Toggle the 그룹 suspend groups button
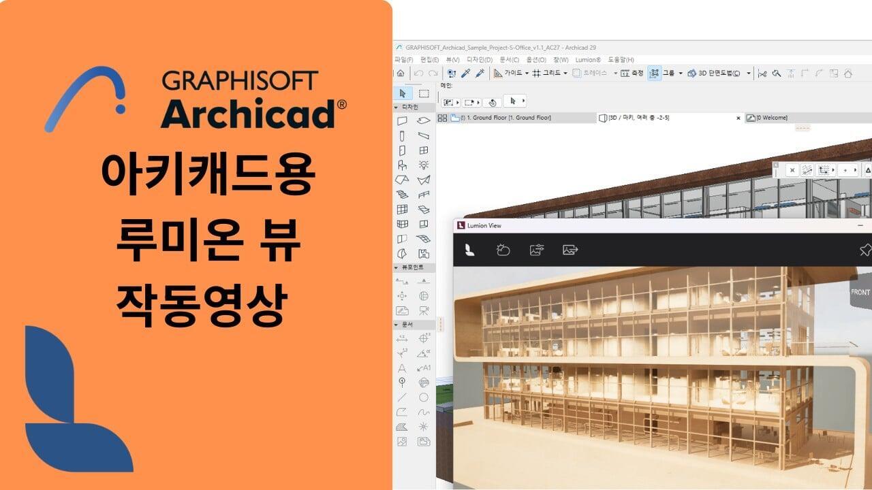Screen dimensions: 872x490 point(655,73)
